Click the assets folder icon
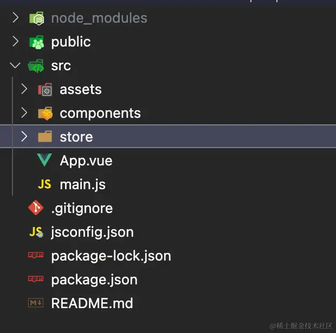The width and height of the screenshot is (336, 333). (45, 90)
